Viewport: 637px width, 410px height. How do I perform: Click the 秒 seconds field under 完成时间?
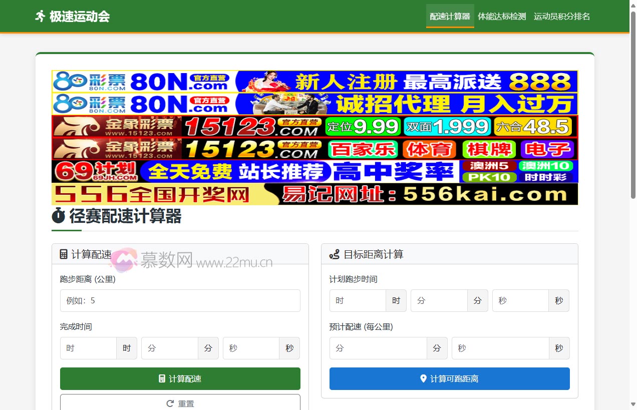251,348
